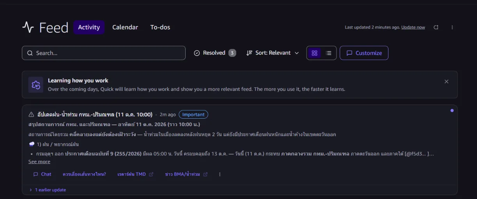Viewport: 477px width, 199px height.
Task: Click the card title อัปเดตฝน-น้ำท่วม กทม.-ปริมณฑล
Action: tap(94, 114)
